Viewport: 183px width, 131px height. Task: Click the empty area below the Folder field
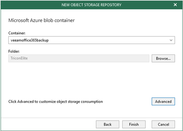click(x=92, y=79)
